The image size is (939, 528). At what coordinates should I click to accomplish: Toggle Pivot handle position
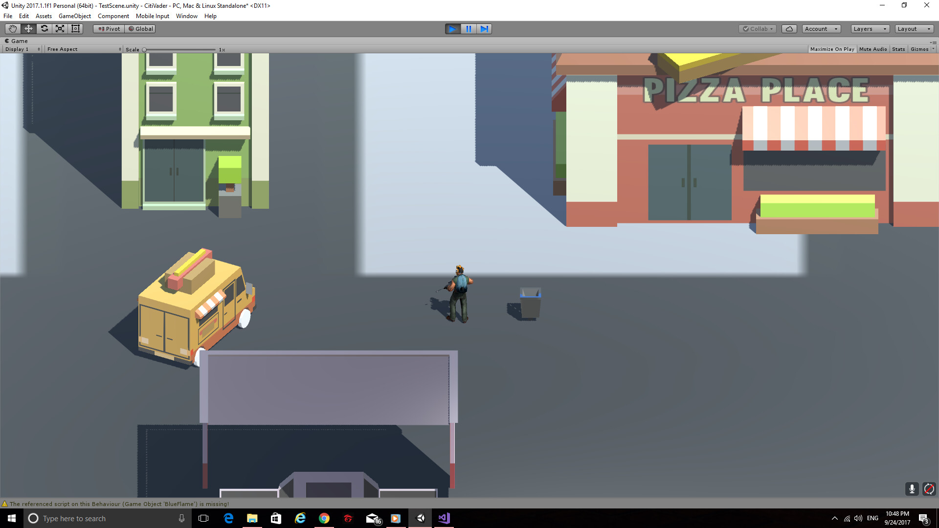click(109, 29)
